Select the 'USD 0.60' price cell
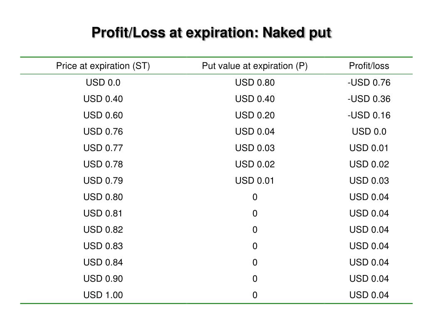Viewport: 426px width, 319px height. (103, 115)
